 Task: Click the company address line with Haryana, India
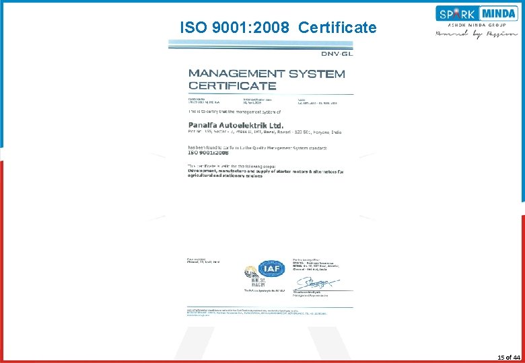(265, 132)
